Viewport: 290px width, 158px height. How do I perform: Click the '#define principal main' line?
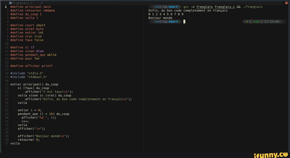tap(30, 7)
